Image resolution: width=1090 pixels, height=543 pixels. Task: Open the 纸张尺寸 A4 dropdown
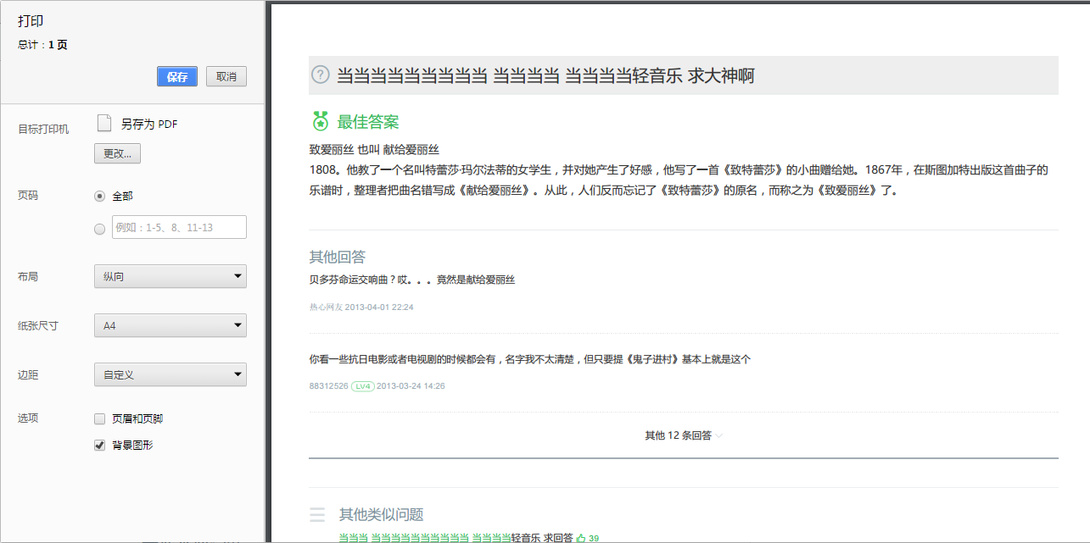tap(170, 324)
